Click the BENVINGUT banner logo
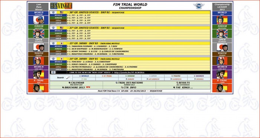The height and width of the screenshot is (138, 260). [61, 6]
